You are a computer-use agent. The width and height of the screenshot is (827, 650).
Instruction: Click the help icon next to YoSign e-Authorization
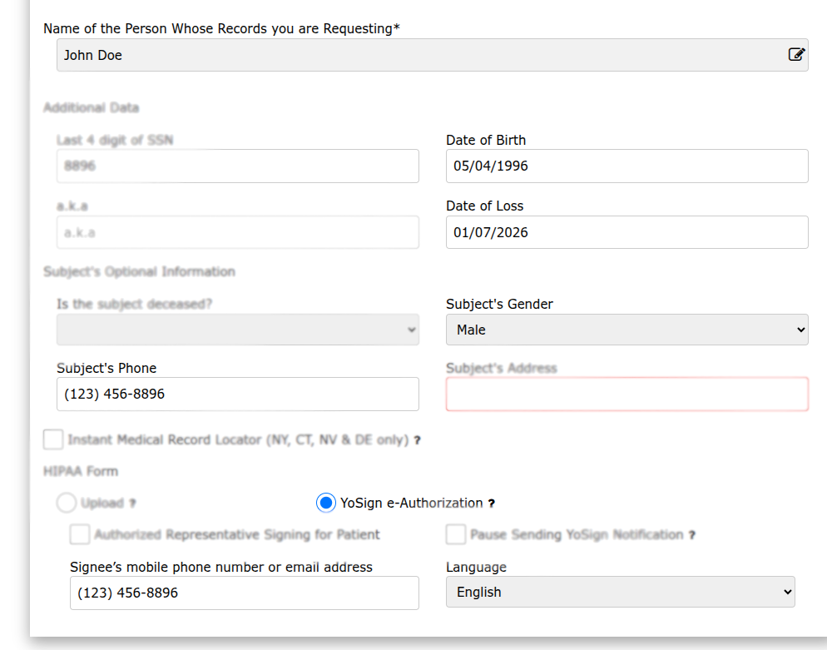492,504
